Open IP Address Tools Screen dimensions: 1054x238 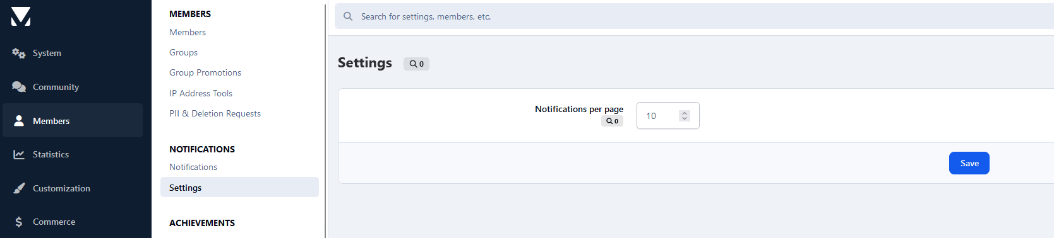(x=201, y=93)
